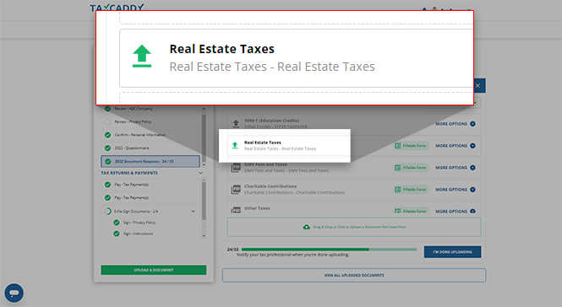The width and height of the screenshot is (562, 307).
Task: Select Sign - Privacy Policy item
Action: pyautogui.click(x=139, y=223)
